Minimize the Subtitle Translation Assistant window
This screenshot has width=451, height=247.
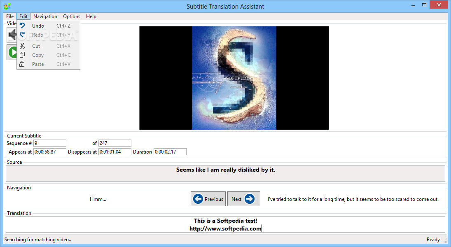pos(413,5)
